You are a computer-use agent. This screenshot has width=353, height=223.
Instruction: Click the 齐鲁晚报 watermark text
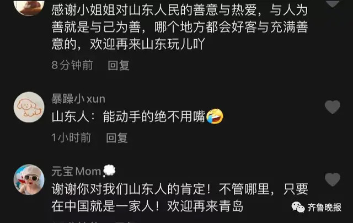324,208
